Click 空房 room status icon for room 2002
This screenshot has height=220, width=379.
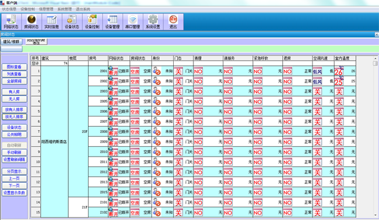click(x=135, y=81)
